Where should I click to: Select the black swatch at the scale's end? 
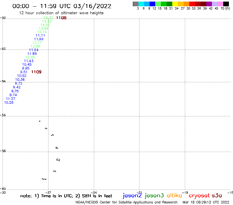(x=226, y=4)
